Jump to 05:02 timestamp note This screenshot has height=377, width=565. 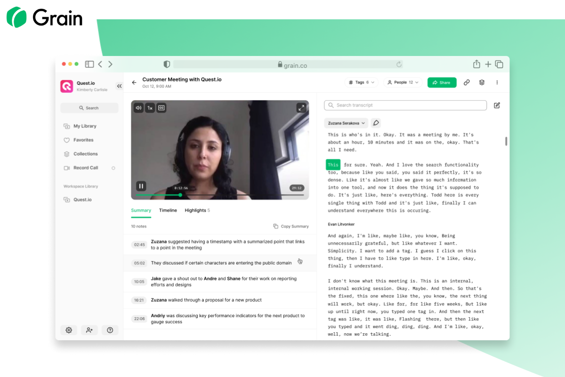(x=140, y=263)
